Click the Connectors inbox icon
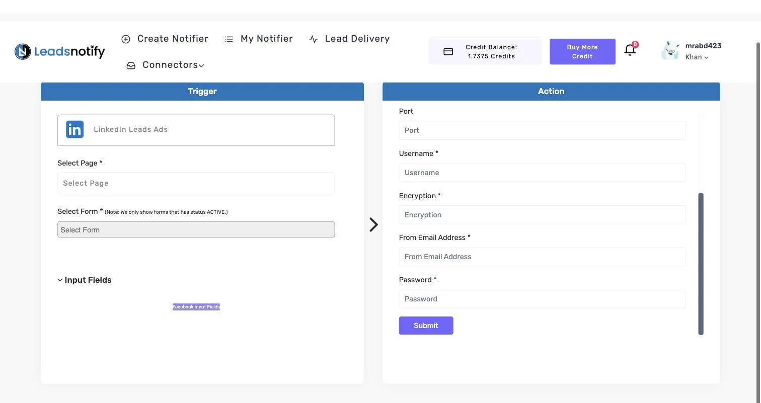The height and width of the screenshot is (403, 761). pyautogui.click(x=131, y=65)
